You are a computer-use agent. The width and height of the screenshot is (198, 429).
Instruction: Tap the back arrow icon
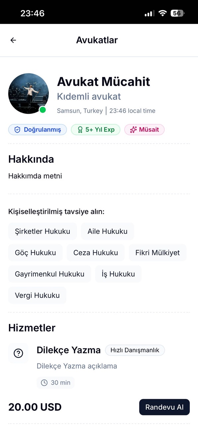point(13,40)
